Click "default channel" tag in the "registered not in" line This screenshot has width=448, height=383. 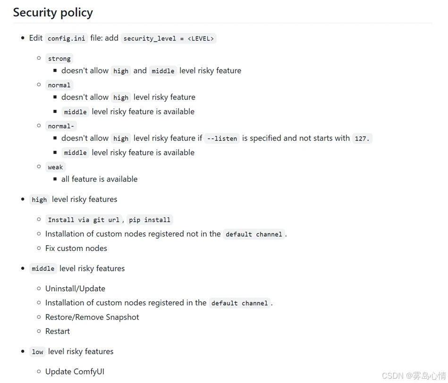click(x=254, y=234)
